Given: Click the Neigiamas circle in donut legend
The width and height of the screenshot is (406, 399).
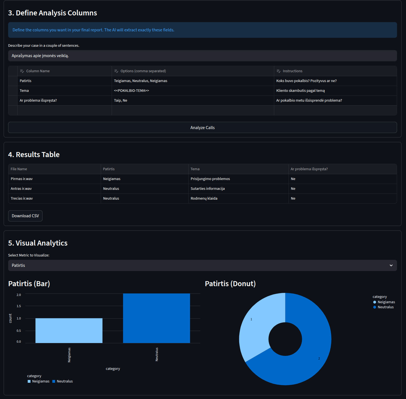Looking at the screenshot, I should (x=375, y=302).
